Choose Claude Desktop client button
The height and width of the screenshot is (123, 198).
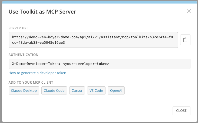[x=24, y=90]
